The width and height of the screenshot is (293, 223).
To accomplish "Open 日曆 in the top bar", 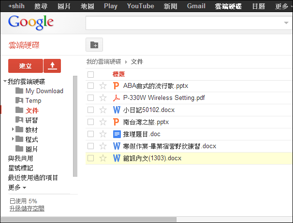I will point(259,6).
